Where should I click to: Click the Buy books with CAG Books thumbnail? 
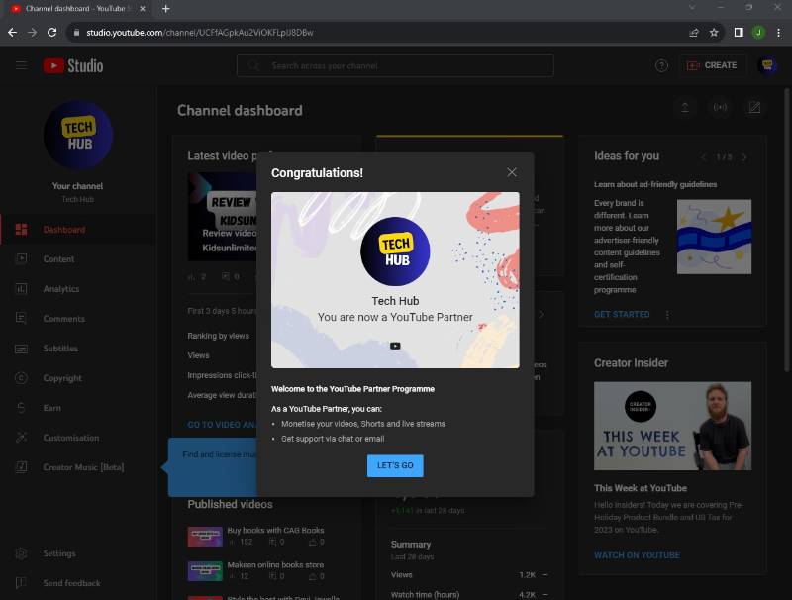pyautogui.click(x=205, y=537)
